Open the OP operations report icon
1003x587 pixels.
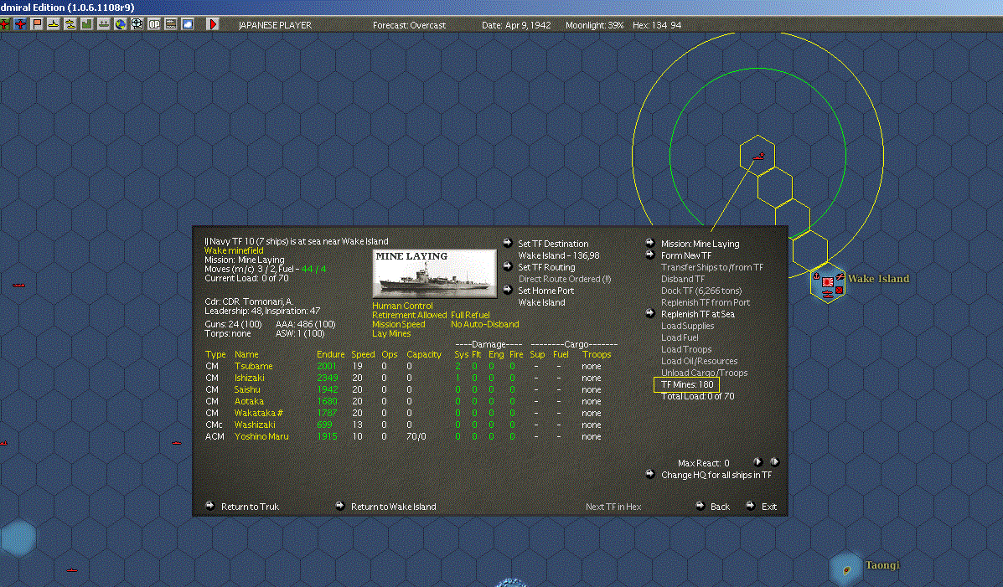(154, 24)
